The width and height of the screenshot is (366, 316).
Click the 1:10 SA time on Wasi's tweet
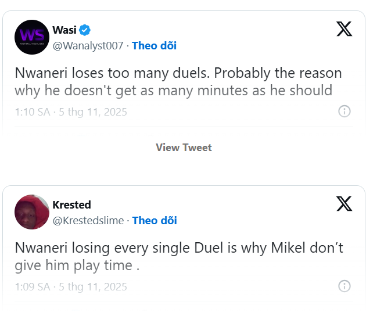tap(32, 112)
